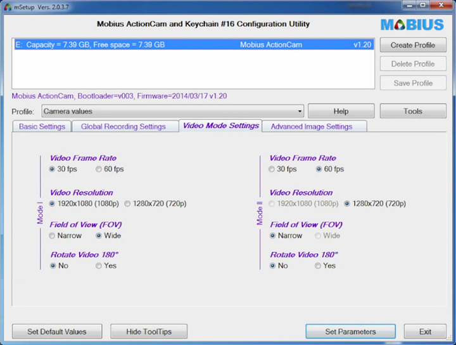Select the Video Mode Settings tab
456x345 pixels.
click(x=221, y=126)
